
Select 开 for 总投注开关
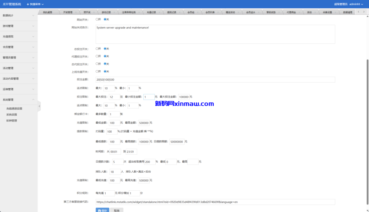click(96, 49)
